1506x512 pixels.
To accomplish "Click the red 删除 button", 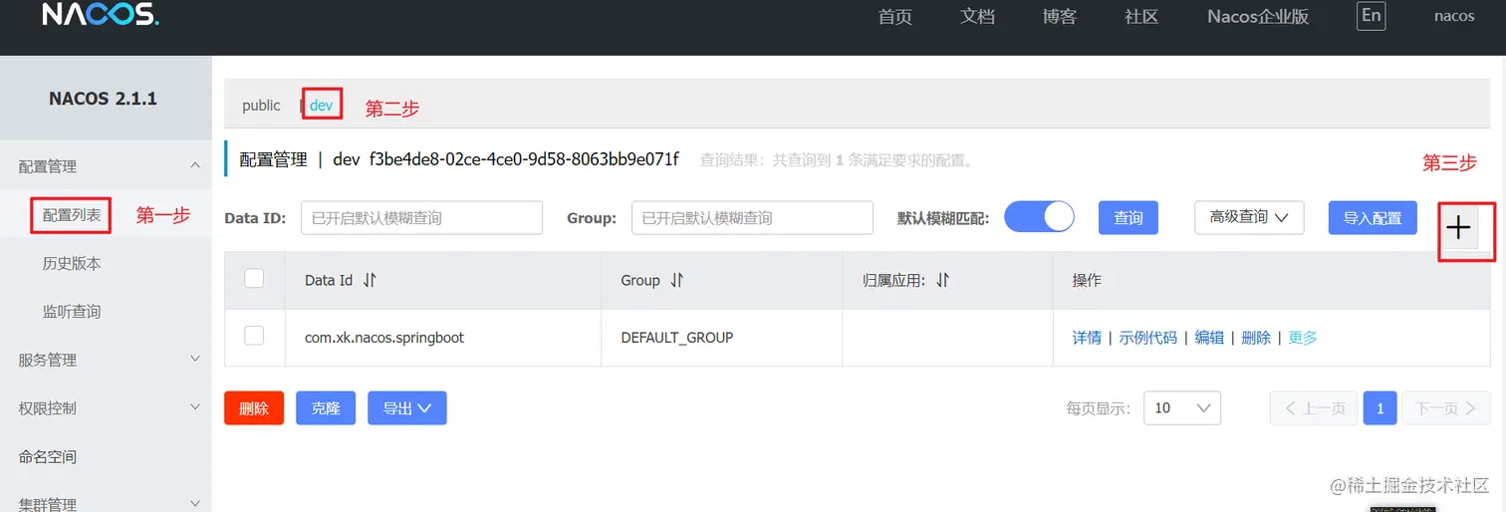I will [x=254, y=408].
